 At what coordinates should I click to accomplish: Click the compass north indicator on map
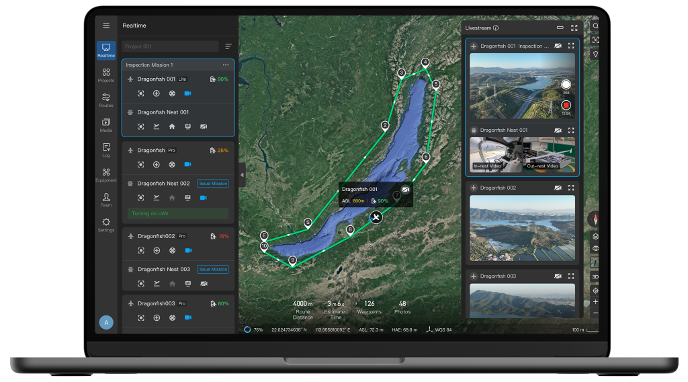594,219
